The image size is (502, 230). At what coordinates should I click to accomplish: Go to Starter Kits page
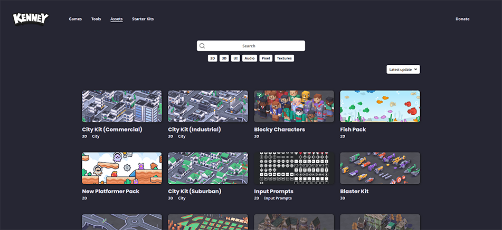click(x=143, y=19)
